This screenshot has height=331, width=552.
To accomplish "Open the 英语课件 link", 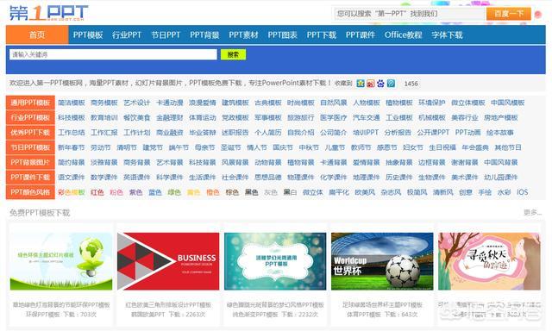I will (137, 178).
